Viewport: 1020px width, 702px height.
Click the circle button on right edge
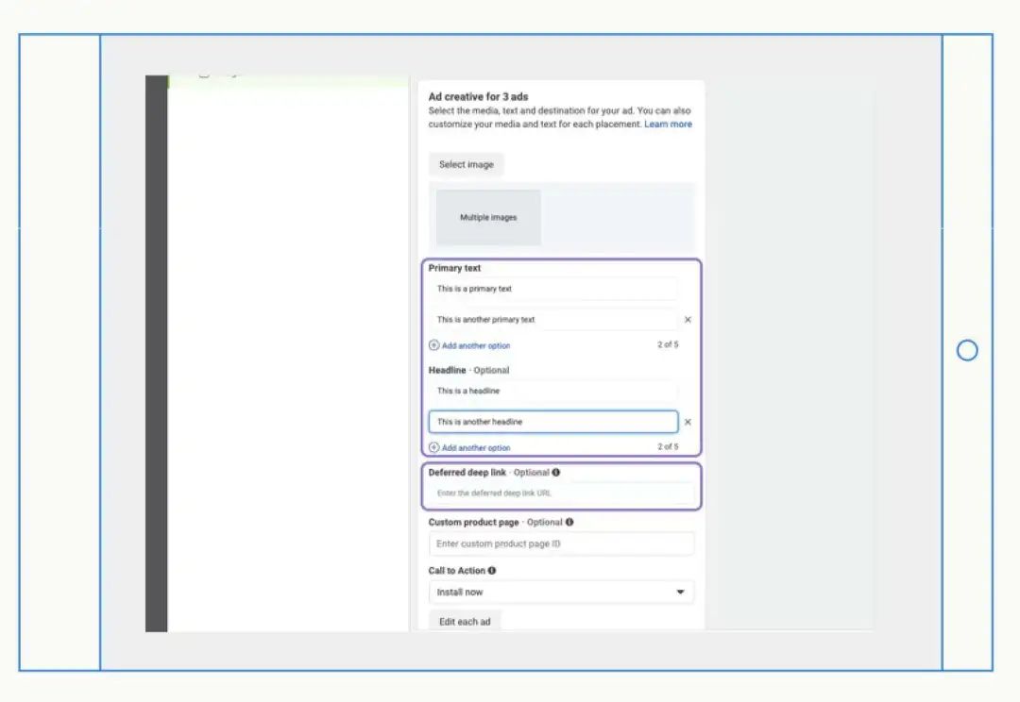(967, 350)
